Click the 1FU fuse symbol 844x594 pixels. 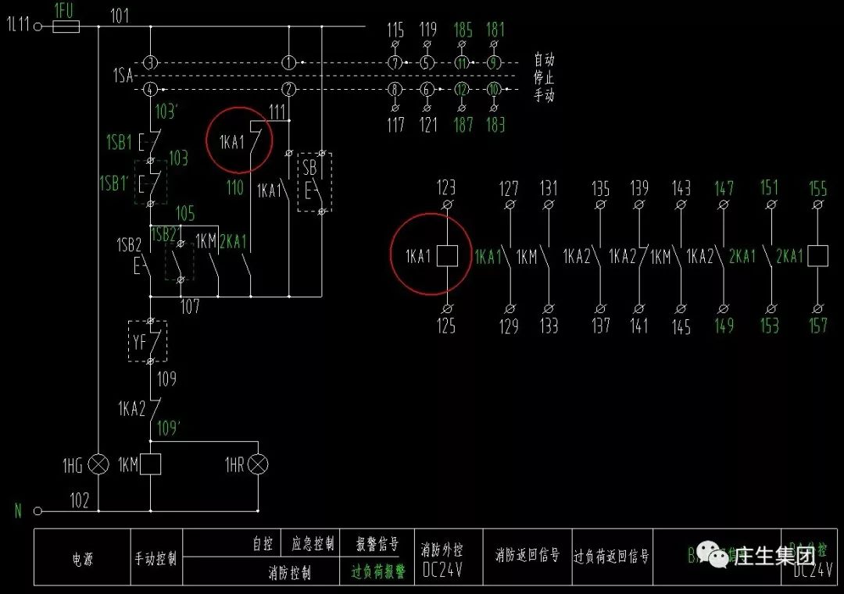pyautogui.click(x=66, y=26)
